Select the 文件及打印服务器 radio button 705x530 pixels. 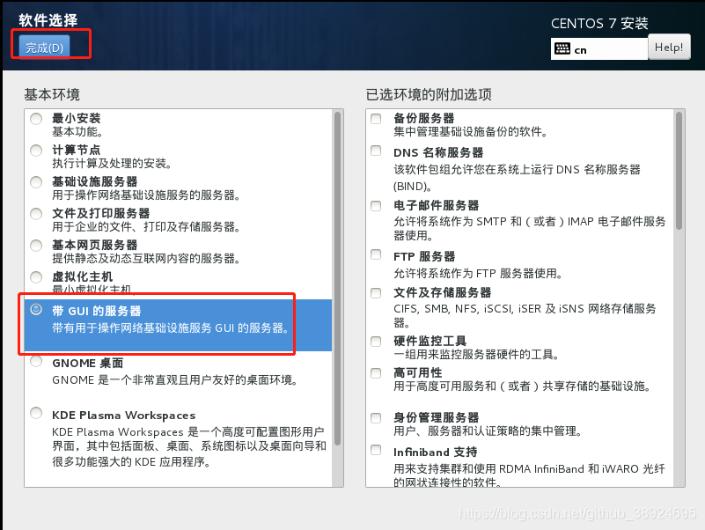click(36, 214)
